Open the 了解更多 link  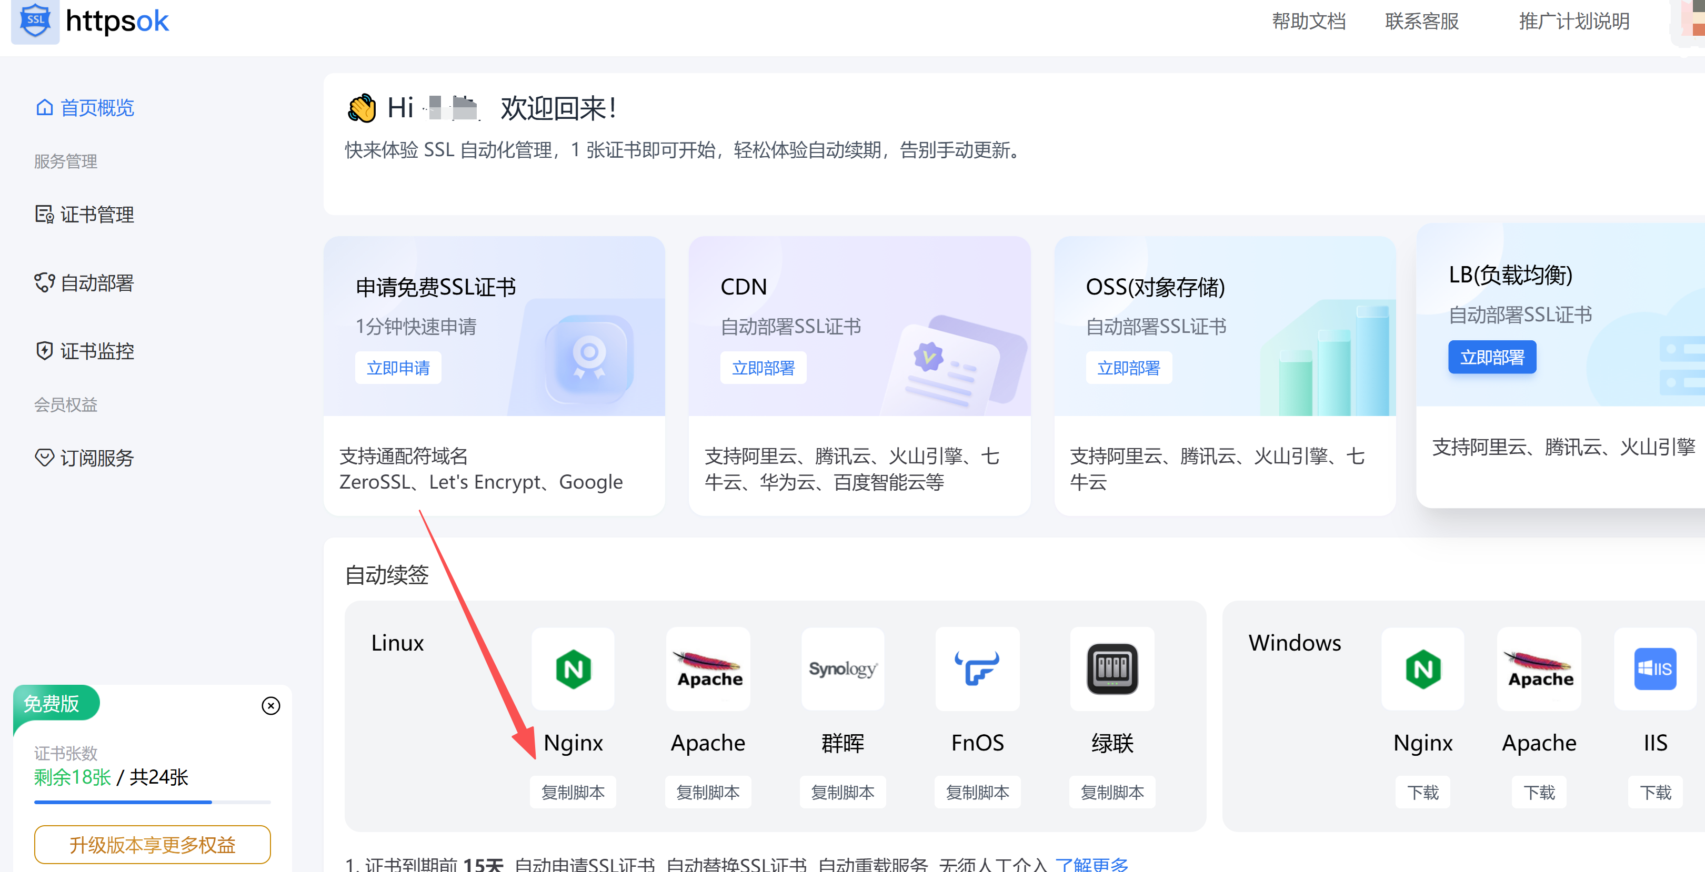click(x=1091, y=864)
